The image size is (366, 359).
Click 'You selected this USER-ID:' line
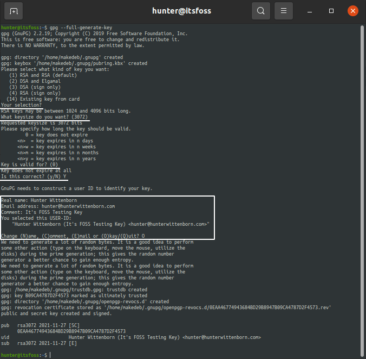coord(36,218)
